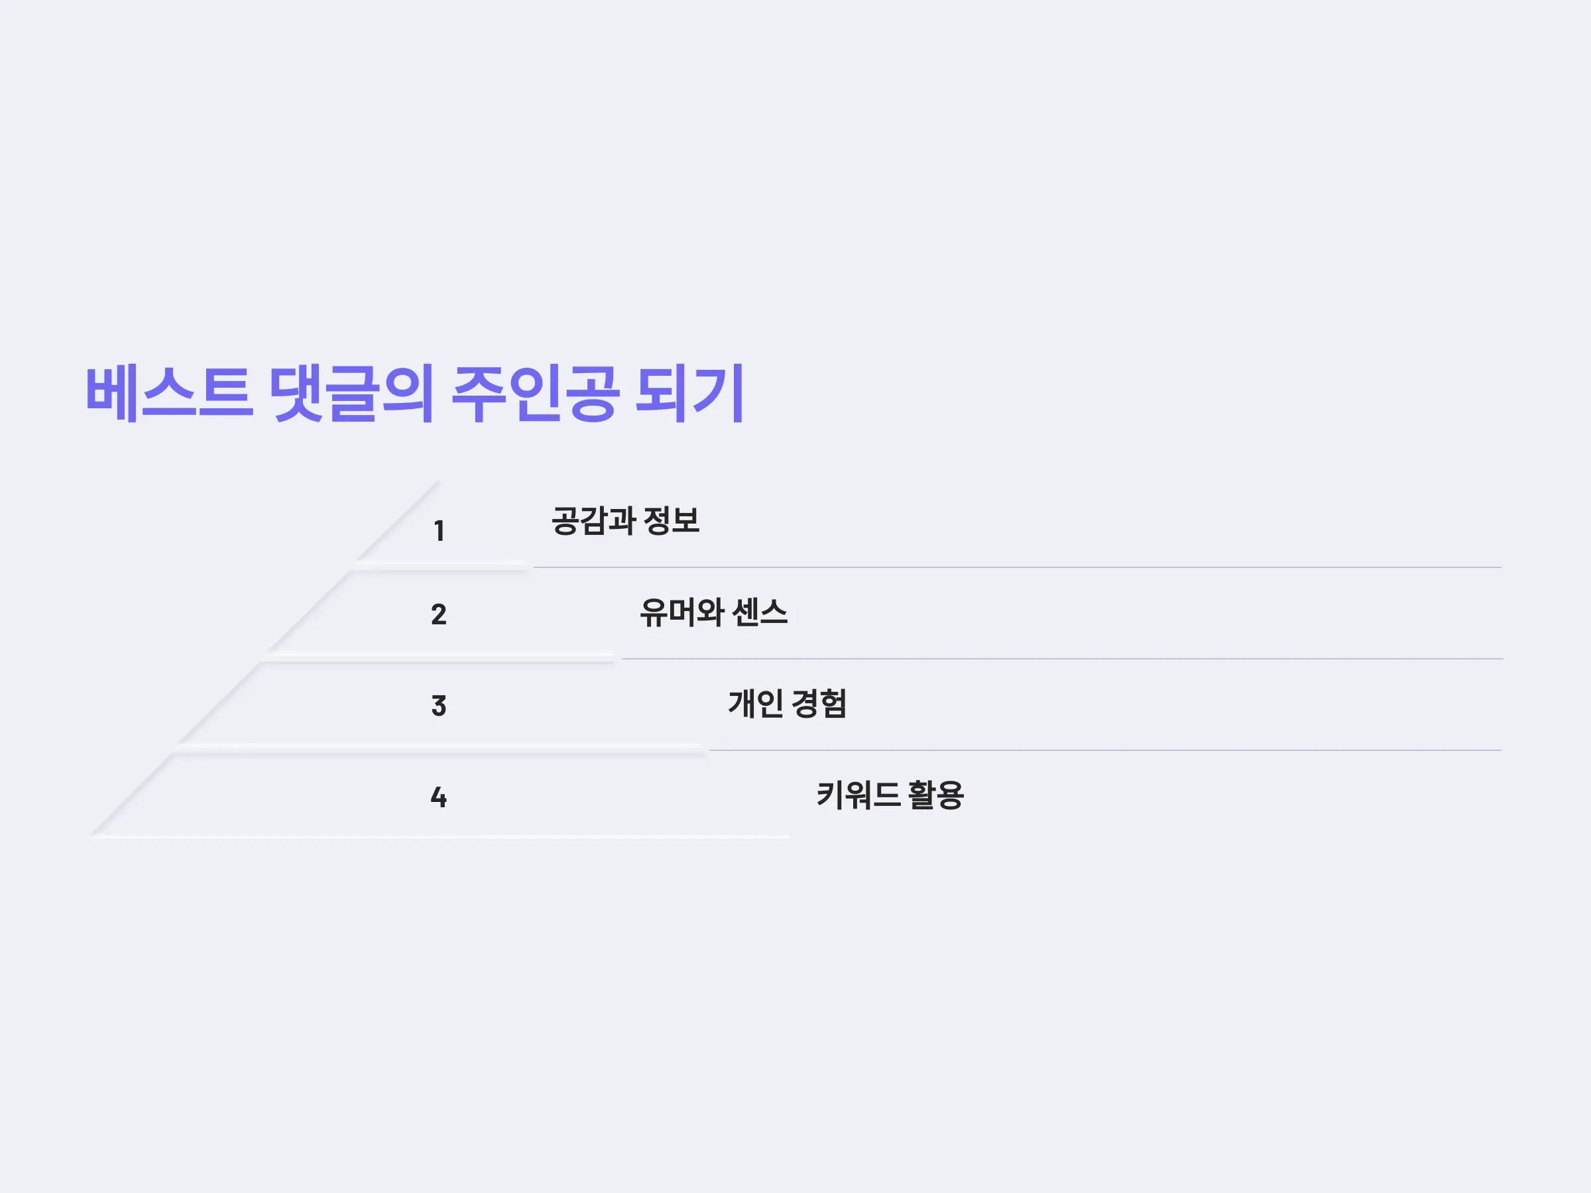The image size is (1591, 1193).
Task: Click the word '키워드' in the fourth label
Action: pos(858,795)
